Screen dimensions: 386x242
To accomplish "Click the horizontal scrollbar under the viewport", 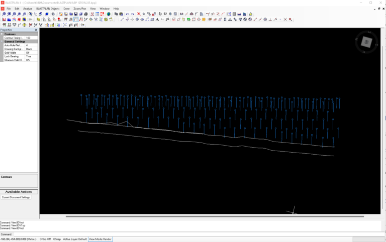I will coord(215,216).
